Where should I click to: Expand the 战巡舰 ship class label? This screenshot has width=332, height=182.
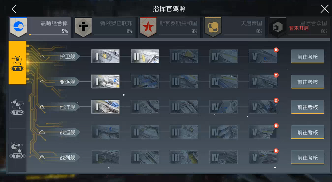(x=60, y=132)
